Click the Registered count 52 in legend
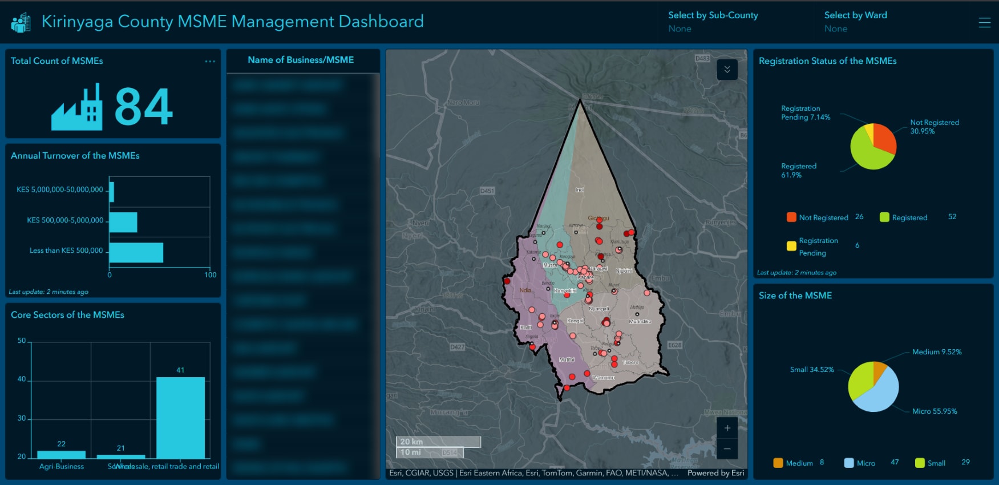 (x=952, y=217)
